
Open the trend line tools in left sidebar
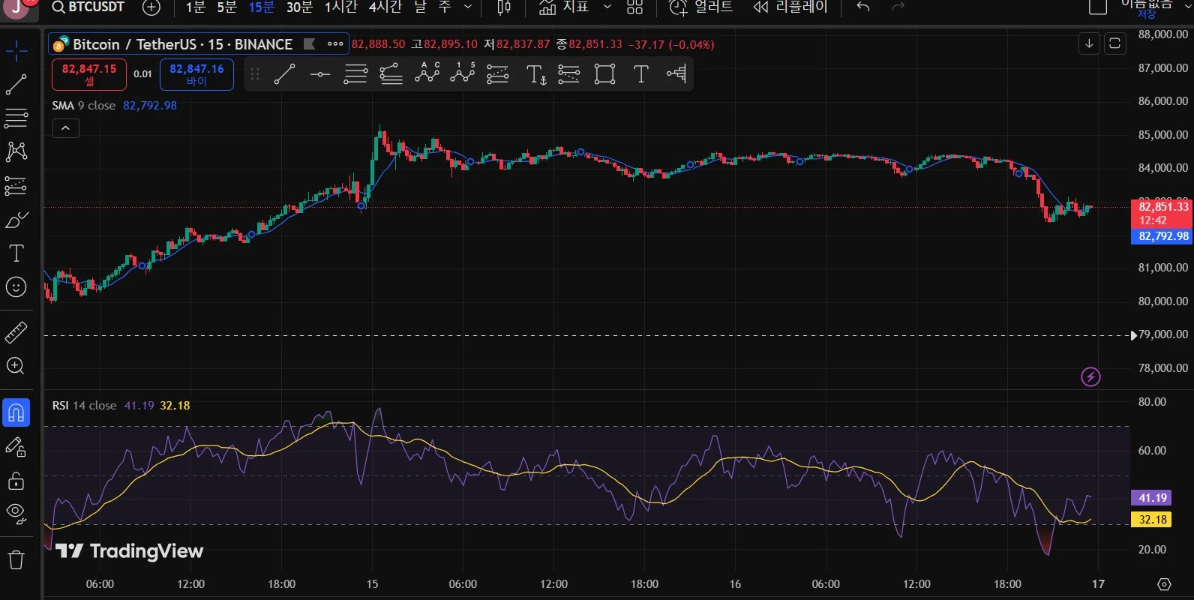16,85
